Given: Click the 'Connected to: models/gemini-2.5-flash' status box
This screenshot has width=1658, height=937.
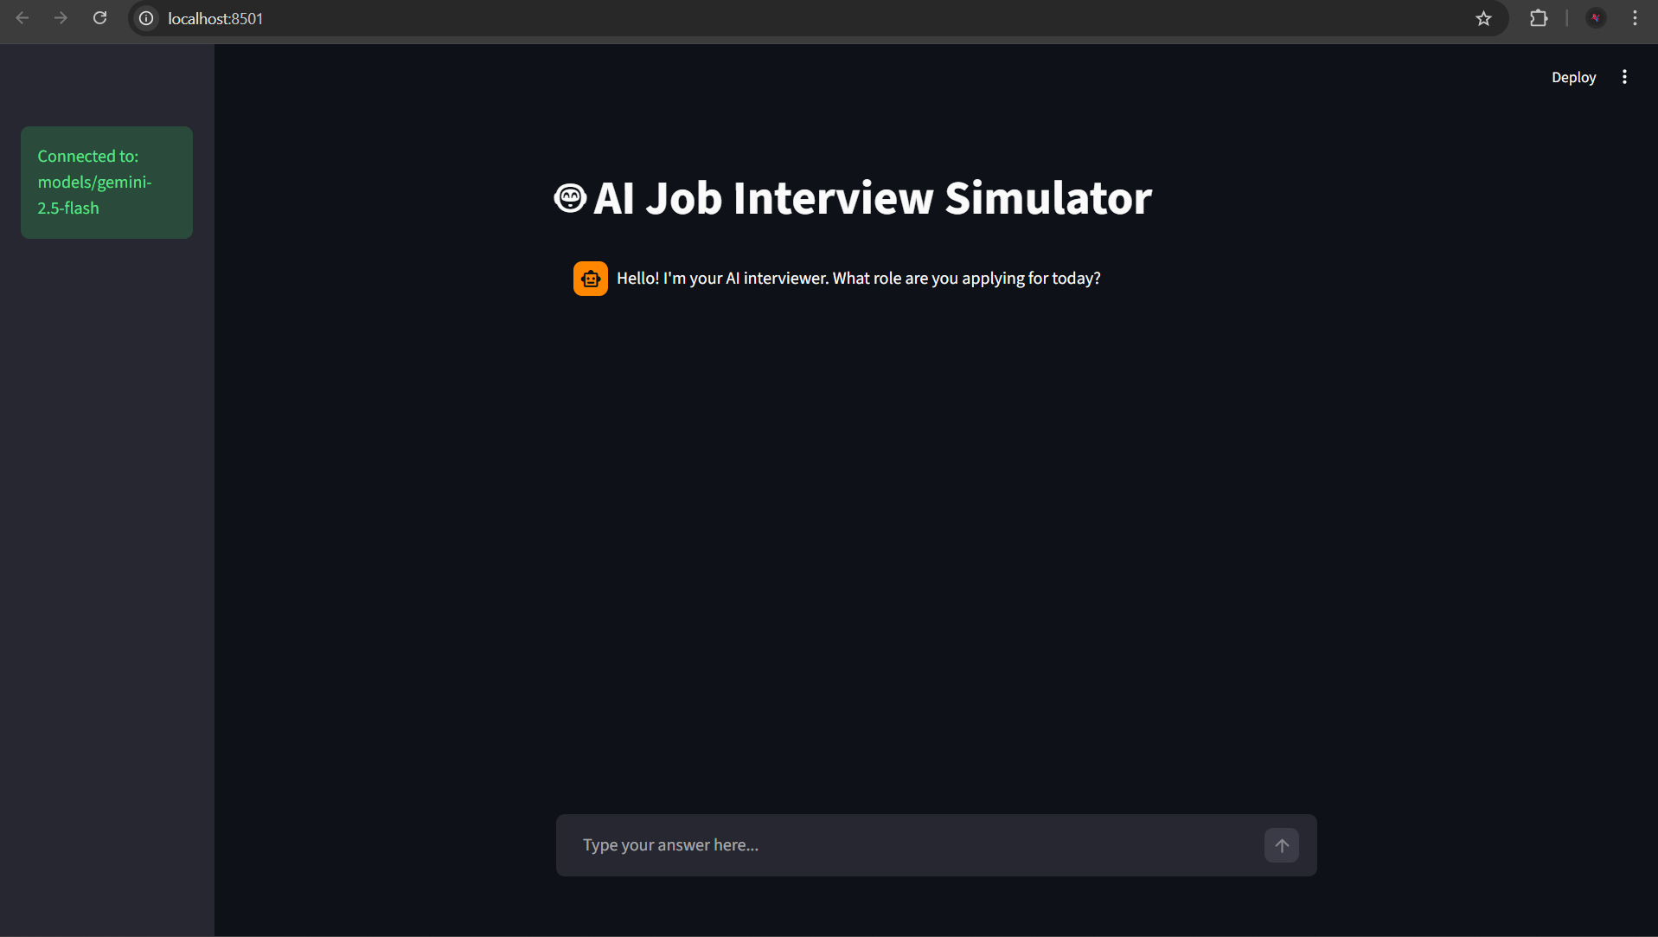Looking at the screenshot, I should [x=106, y=183].
